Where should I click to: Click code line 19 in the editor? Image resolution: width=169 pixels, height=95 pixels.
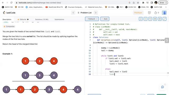pos(130,74)
